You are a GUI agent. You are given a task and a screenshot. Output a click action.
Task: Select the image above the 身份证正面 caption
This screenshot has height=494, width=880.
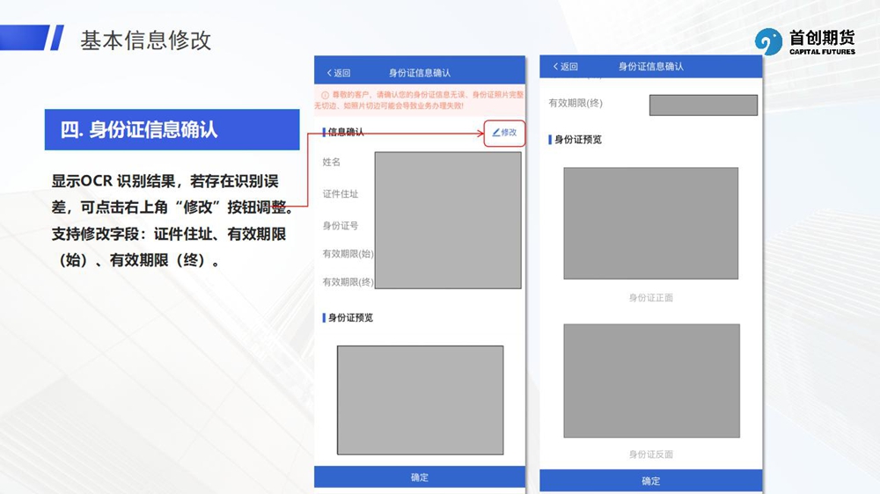pyautogui.click(x=650, y=223)
